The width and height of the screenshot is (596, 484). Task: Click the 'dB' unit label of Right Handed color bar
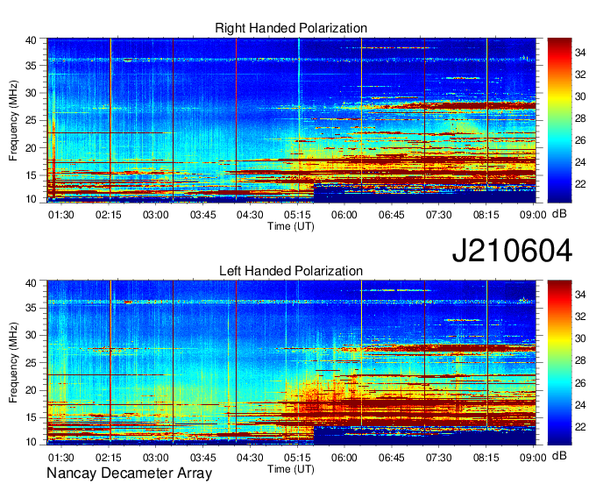click(559, 214)
